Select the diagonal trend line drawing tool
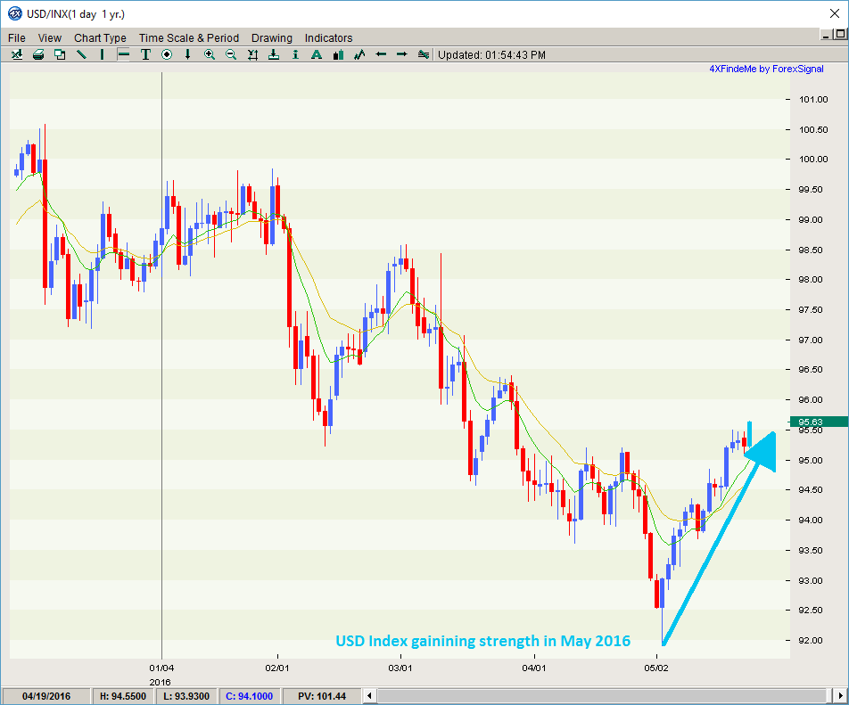Viewport: 849px width, 705px height. point(81,54)
